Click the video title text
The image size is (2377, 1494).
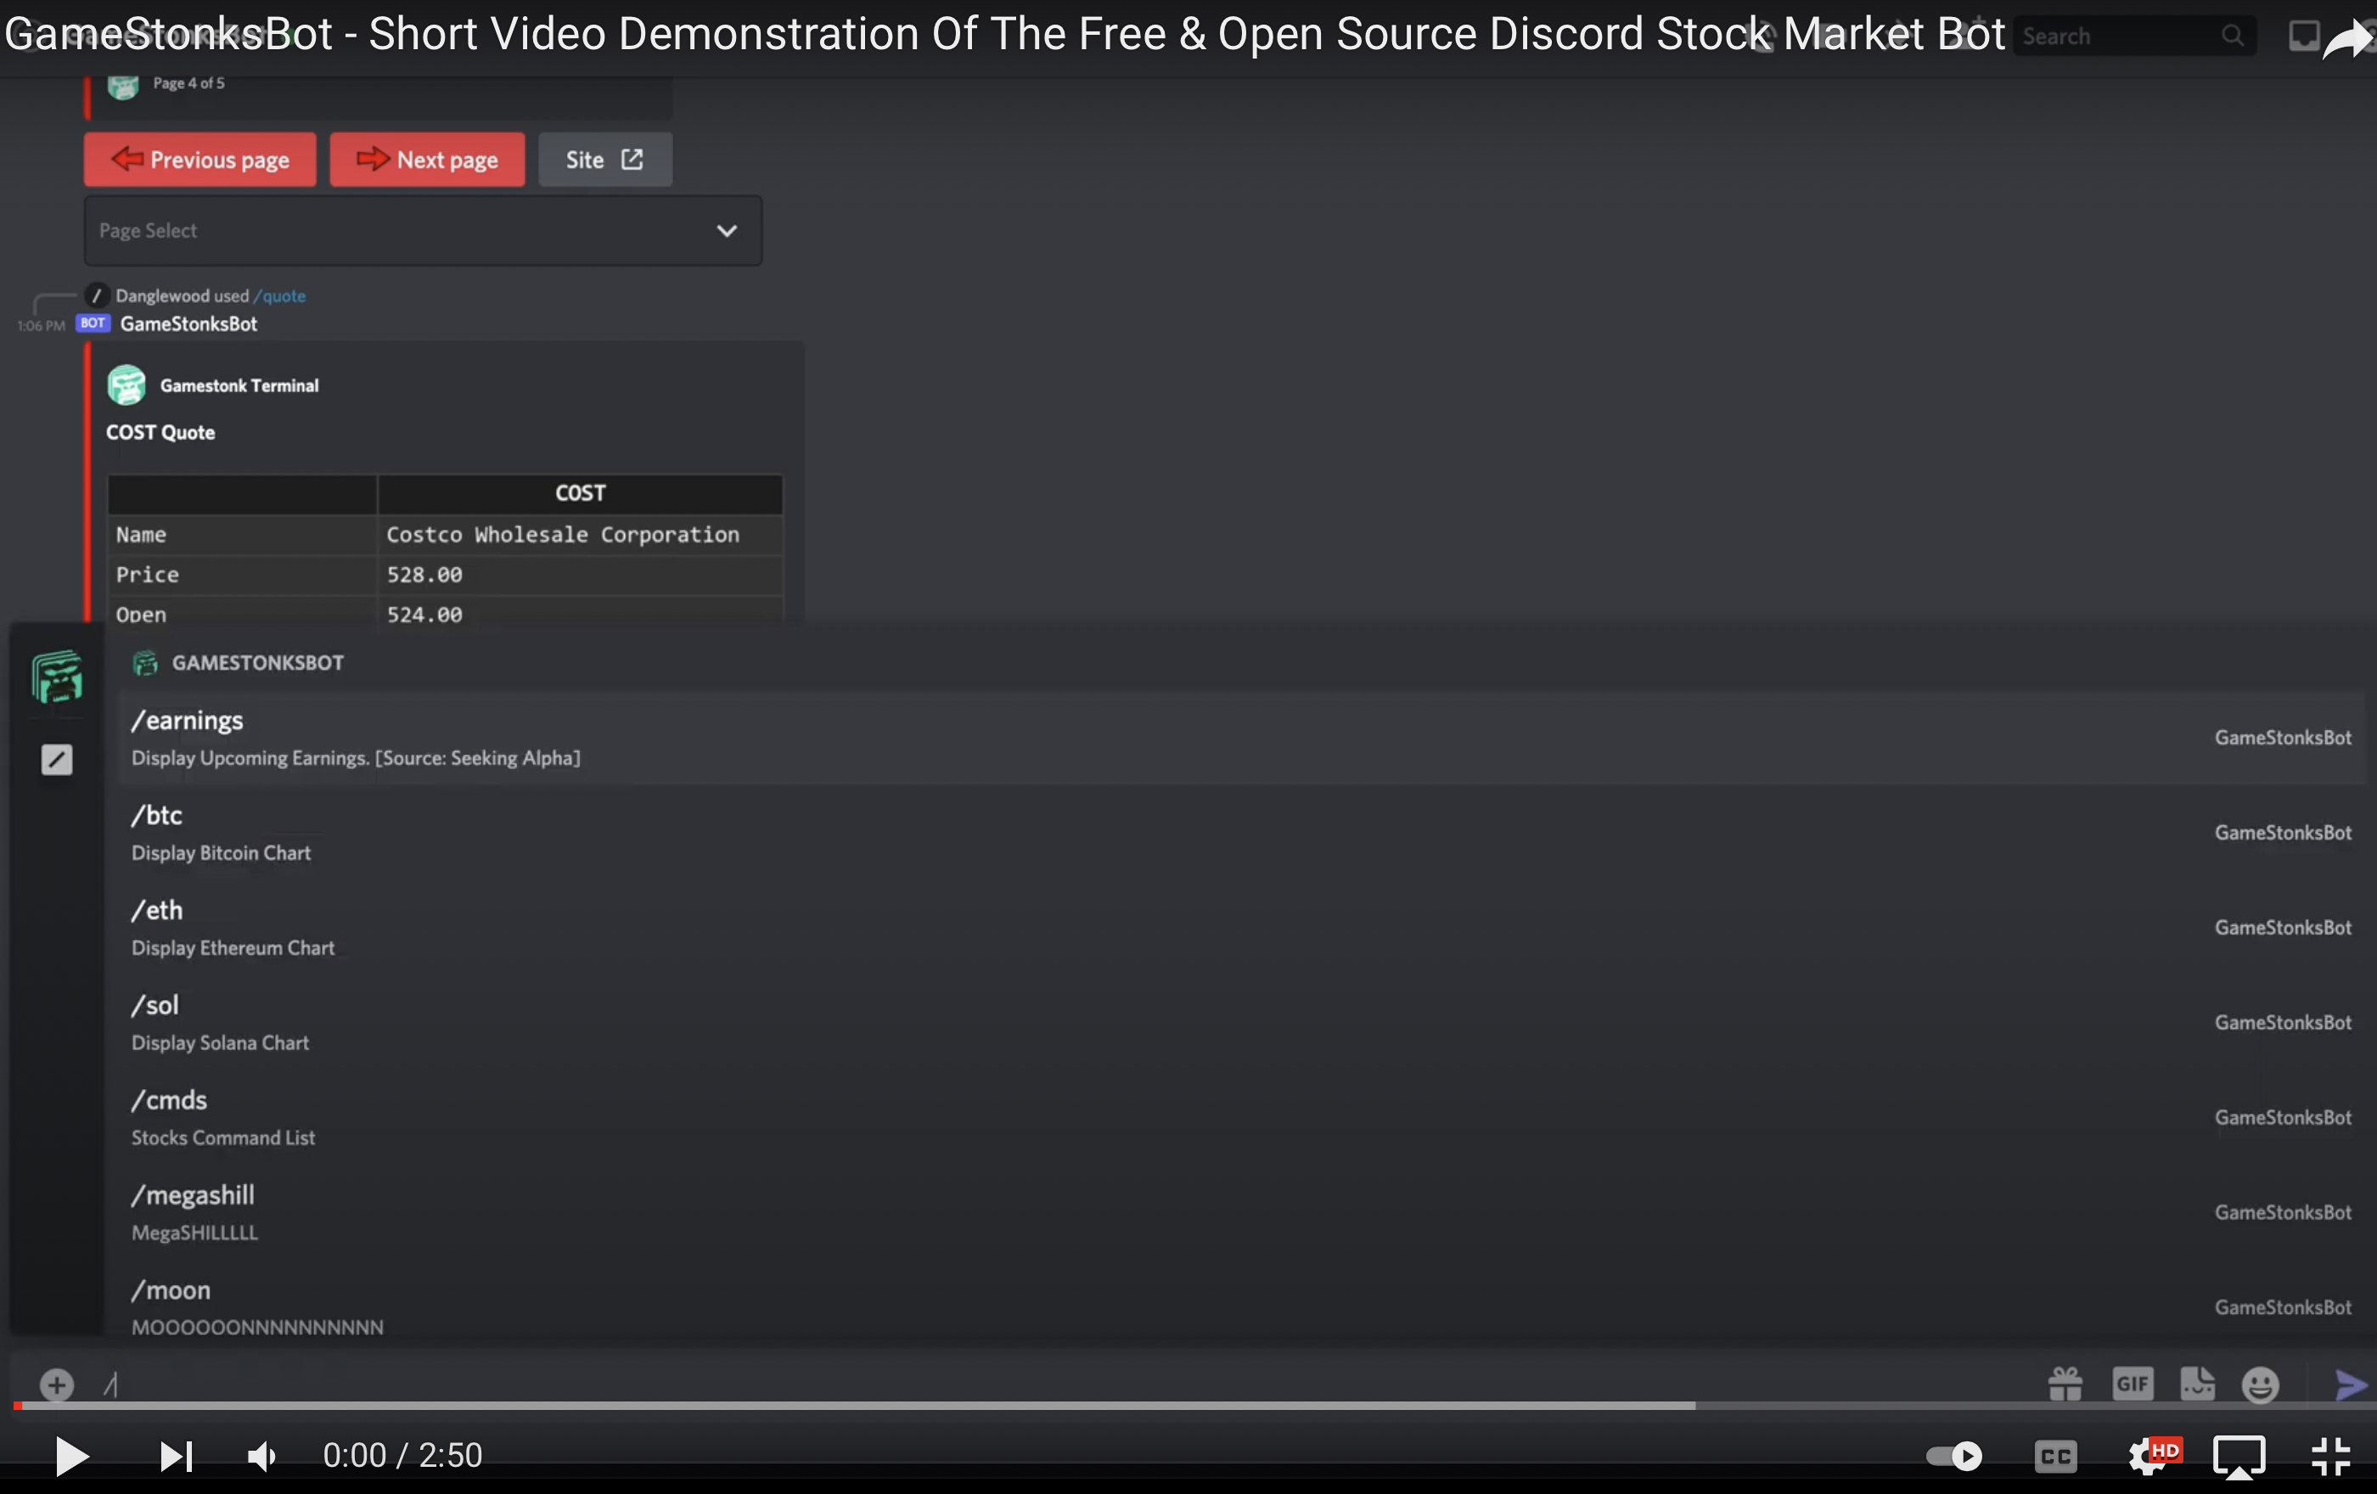point(1005,35)
